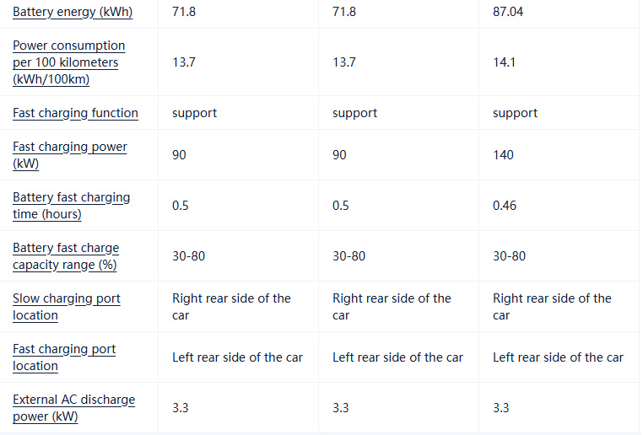
Task: Follow the Fast charging power (kW) link
Action: 70,155
